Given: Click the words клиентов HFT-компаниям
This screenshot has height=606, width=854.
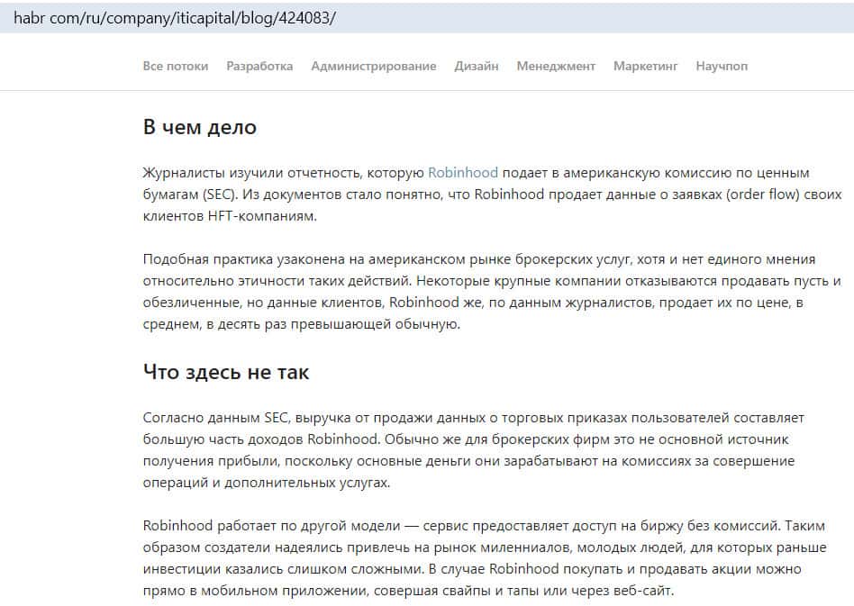Looking at the screenshot, I should point(230,215).
